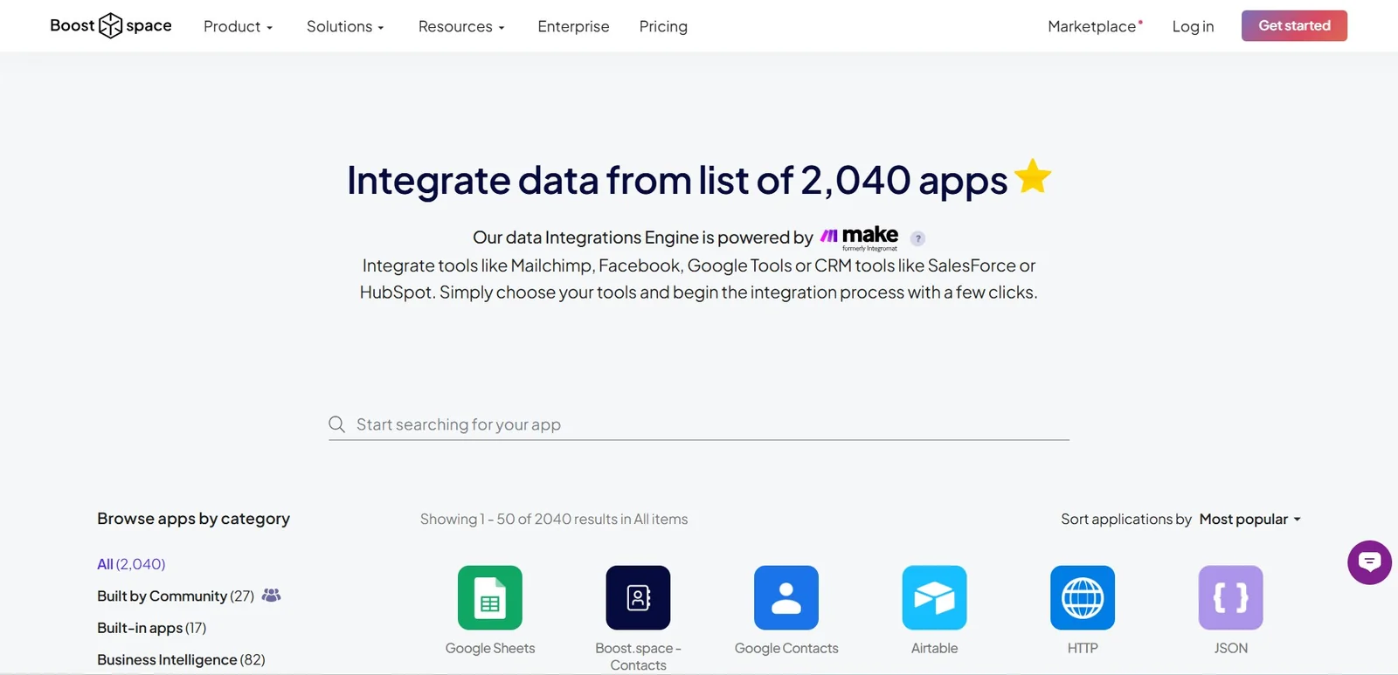The height and width of the screenshot is (675, 1398).
Task: Visit the Marketplace
Action: point(1096,26)
